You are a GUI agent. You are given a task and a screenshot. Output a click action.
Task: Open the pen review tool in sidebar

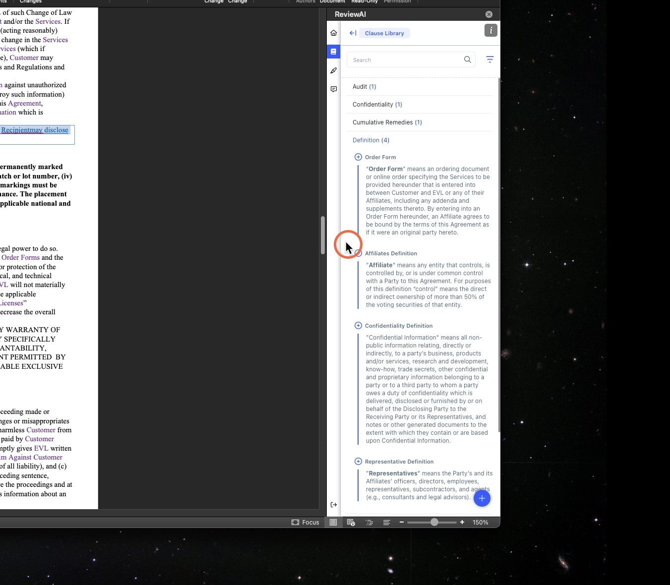click(334, 70)
